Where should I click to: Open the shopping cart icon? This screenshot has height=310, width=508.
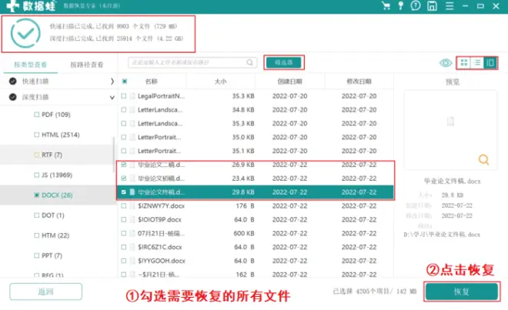tap(386, 6)
